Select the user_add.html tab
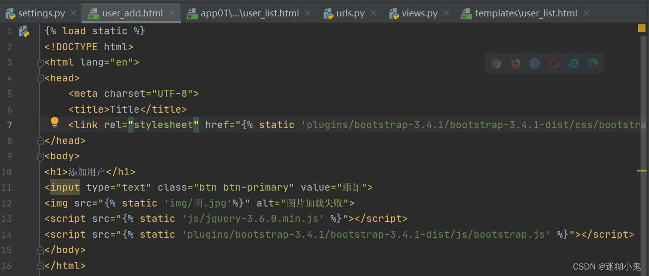649x276 pixels. click(132, 13)
